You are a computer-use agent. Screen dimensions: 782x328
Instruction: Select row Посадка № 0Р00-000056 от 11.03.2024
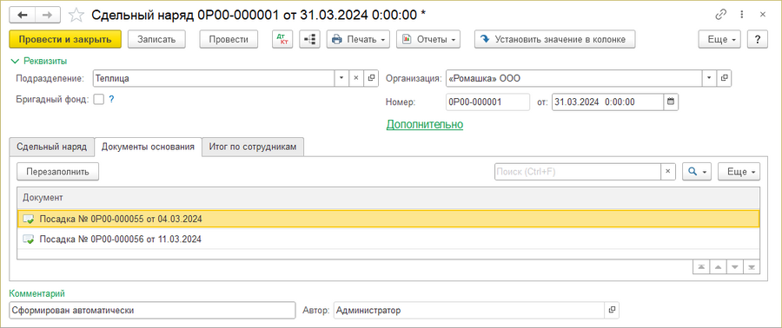(388, 239)
